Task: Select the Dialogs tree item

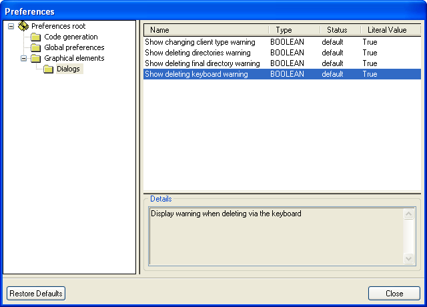Action: tap(69, 69)
